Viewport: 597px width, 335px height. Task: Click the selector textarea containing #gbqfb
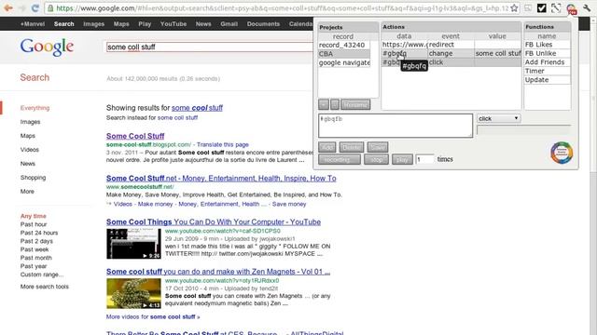[x=396, y=126]
